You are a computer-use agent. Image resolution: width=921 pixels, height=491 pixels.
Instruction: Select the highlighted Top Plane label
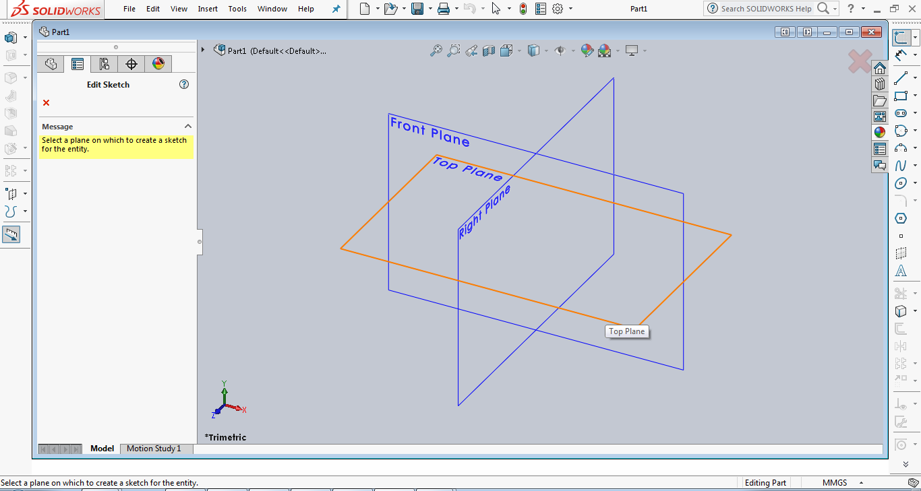click(x=467, y=169)
